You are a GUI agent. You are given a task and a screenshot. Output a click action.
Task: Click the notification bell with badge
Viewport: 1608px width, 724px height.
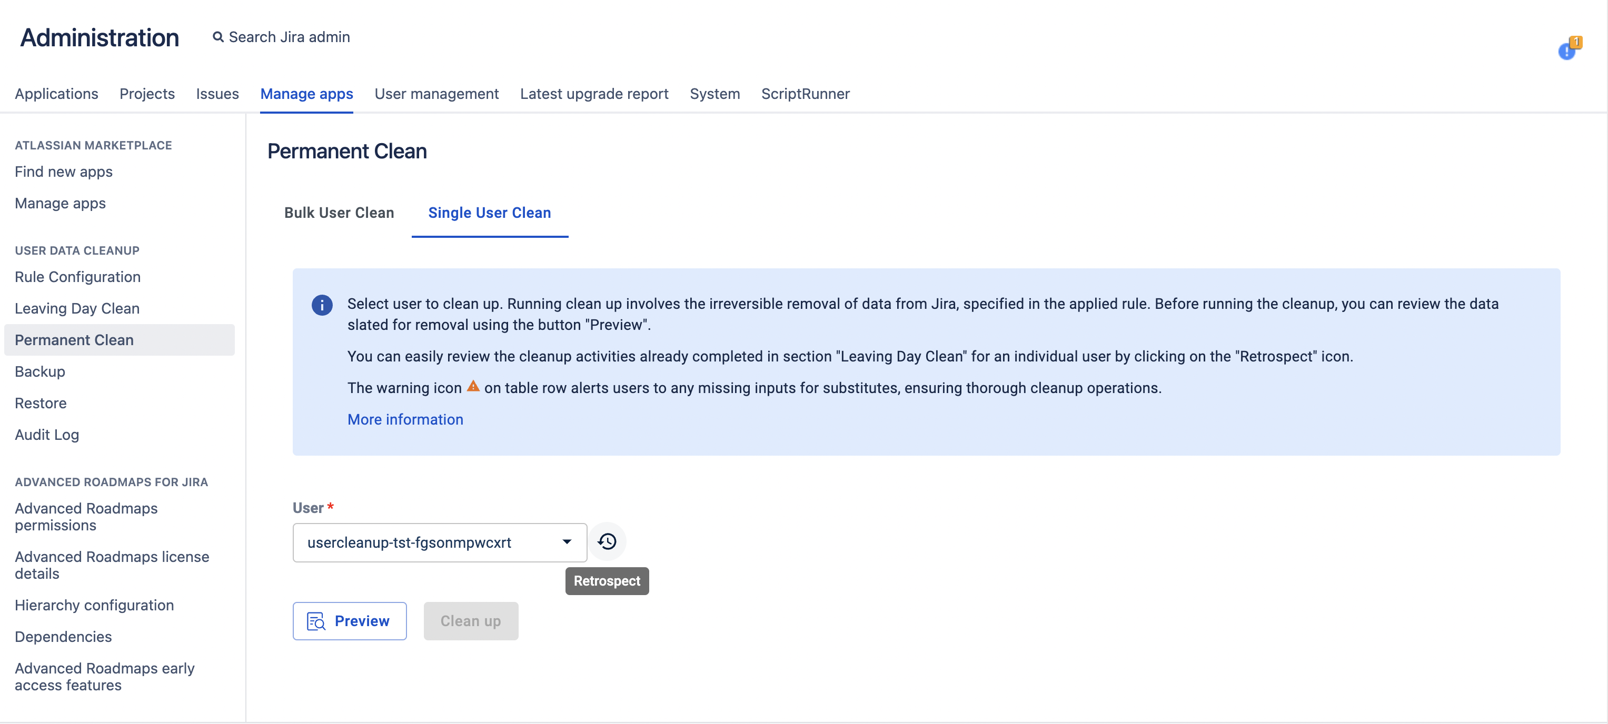1568,50
